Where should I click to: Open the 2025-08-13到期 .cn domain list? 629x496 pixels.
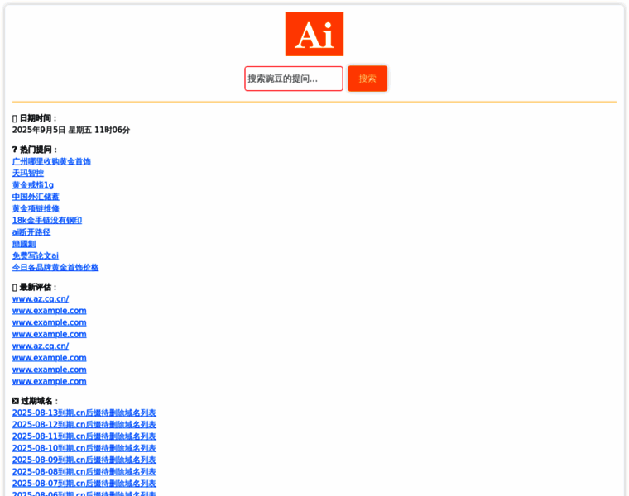coord(84,413)
